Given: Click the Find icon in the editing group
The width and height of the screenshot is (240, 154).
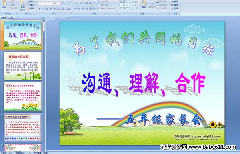Looking at the screenshot, I should 174,2.
